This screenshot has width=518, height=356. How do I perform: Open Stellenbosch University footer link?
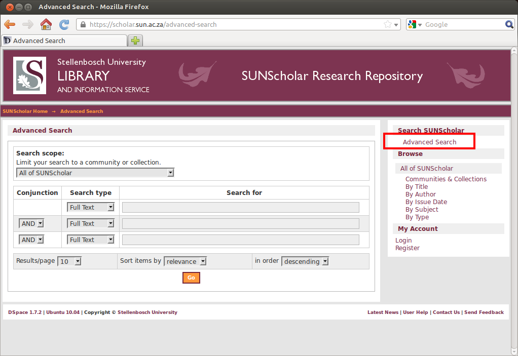[x=147, y=312]
